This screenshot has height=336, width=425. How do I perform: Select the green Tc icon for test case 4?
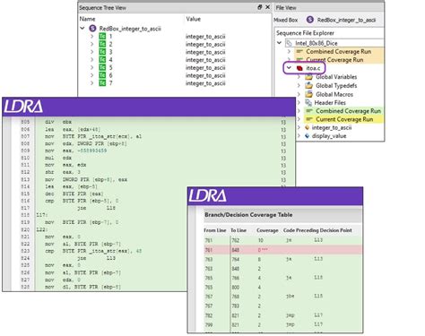pyautogui.click(x=102, y=60)
